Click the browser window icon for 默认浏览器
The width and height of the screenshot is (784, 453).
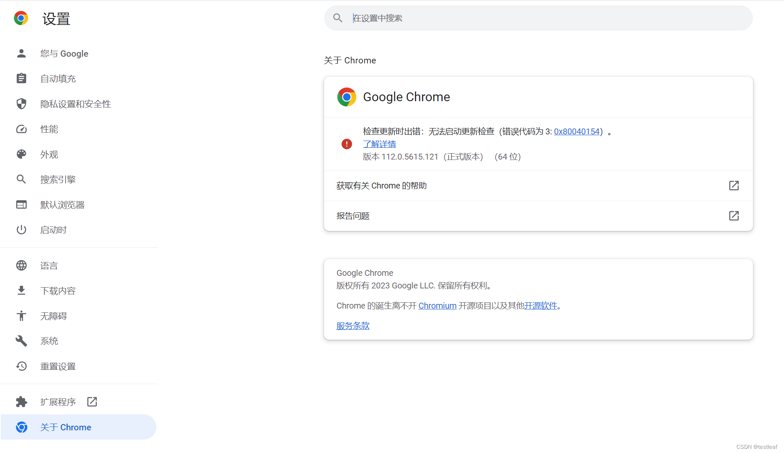[21, 204]
